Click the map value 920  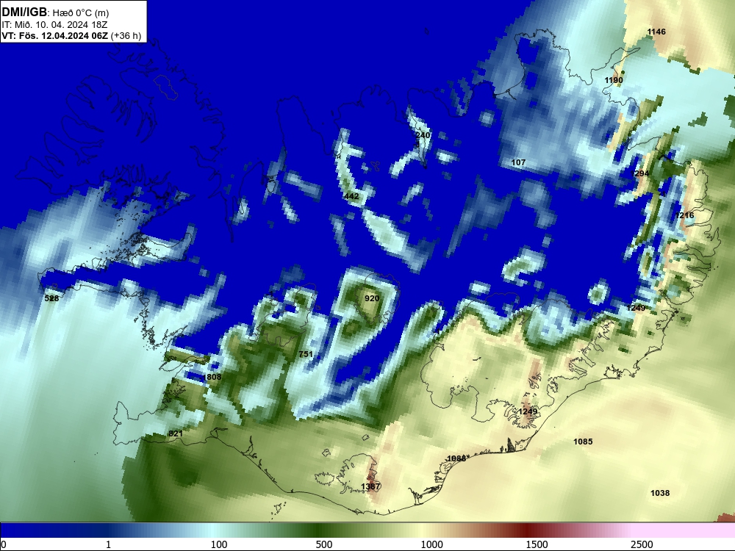coord(372,298)
